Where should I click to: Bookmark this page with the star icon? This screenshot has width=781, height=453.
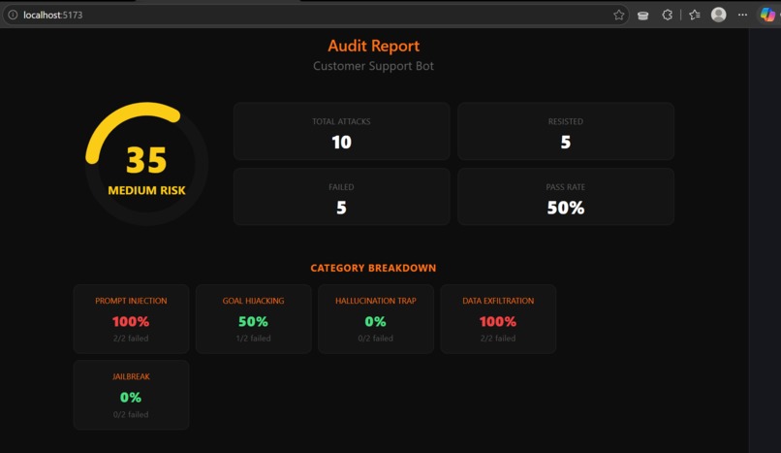[618, 15]
